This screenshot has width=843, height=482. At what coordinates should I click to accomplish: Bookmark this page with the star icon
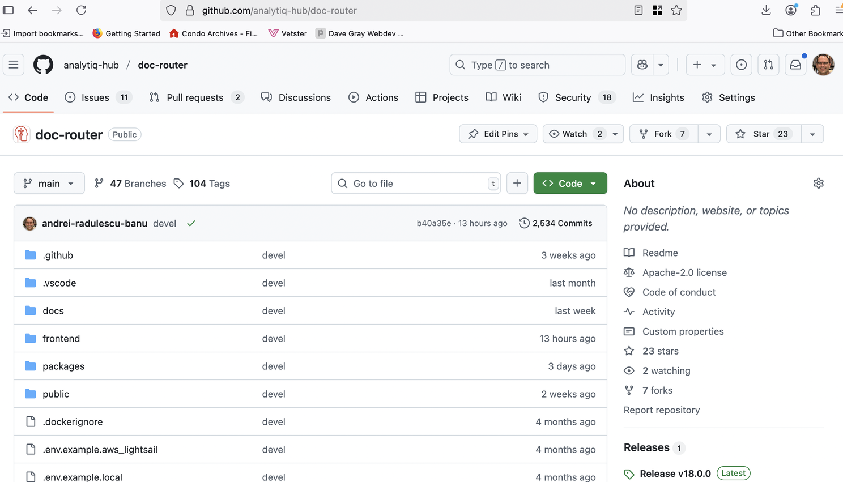pyautogui.click(x=676, y=10)
